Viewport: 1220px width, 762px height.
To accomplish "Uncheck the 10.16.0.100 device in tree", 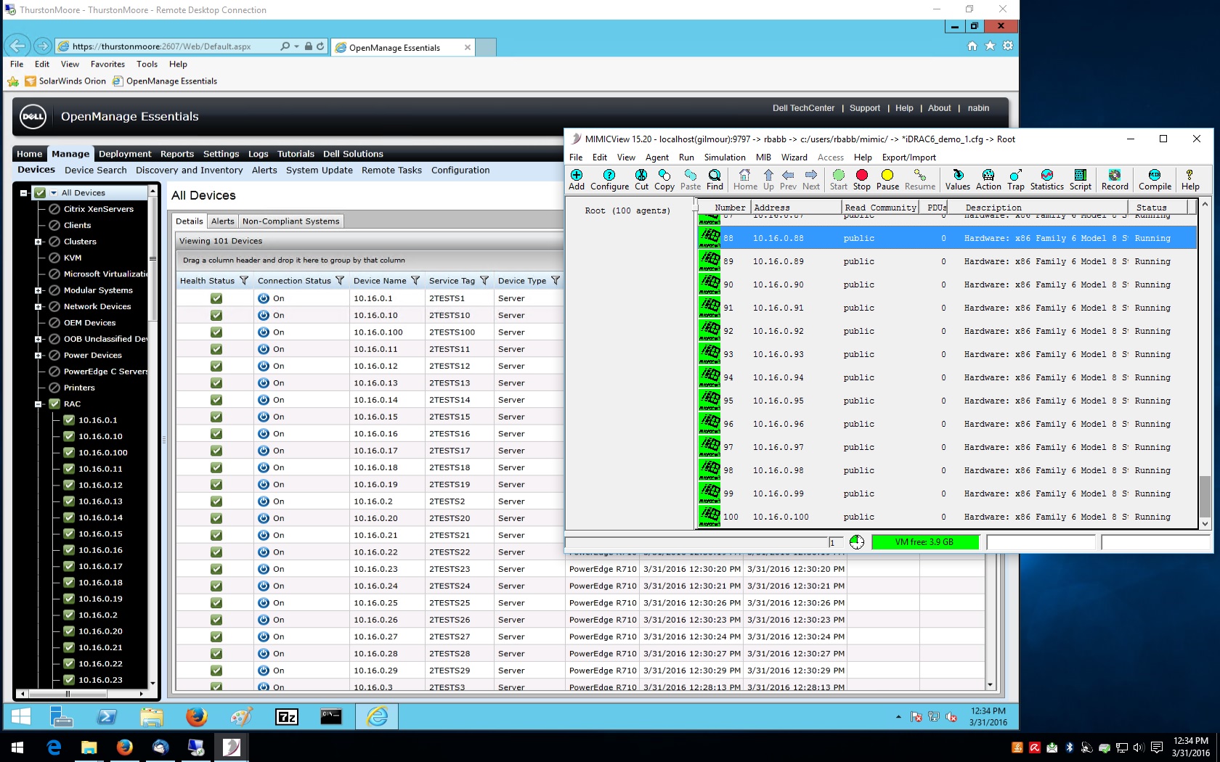I will point(69,453).
